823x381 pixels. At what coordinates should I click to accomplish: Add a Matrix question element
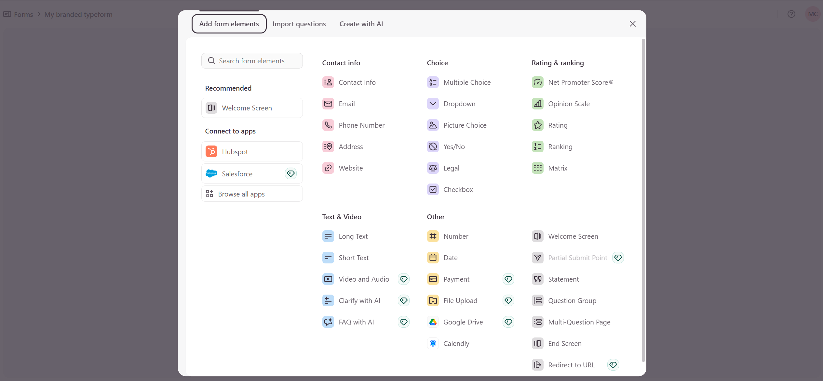[x=558, y=168]
